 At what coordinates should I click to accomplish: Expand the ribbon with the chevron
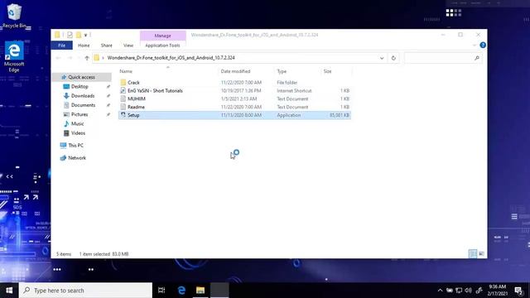(x=475, y=45)
